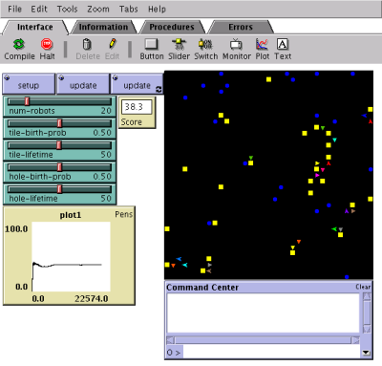This screenshot has height=366, width=382.
Task: Click the Compile toolbar icon
Action: tap(19, 44)
